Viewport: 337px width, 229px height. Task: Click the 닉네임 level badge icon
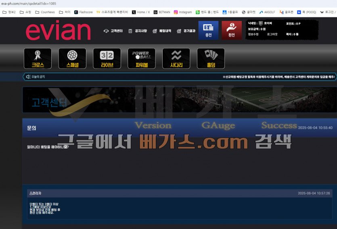tap(261, 23)
